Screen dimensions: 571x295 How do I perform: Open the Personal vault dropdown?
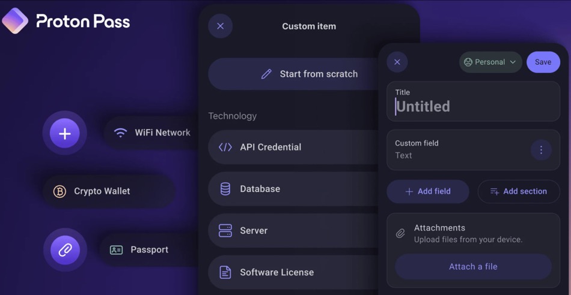point(490,62)
